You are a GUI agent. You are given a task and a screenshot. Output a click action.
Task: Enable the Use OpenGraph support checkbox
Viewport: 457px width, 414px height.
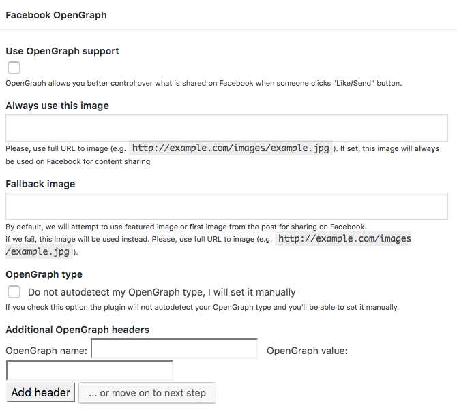click(x=14, y=67)
